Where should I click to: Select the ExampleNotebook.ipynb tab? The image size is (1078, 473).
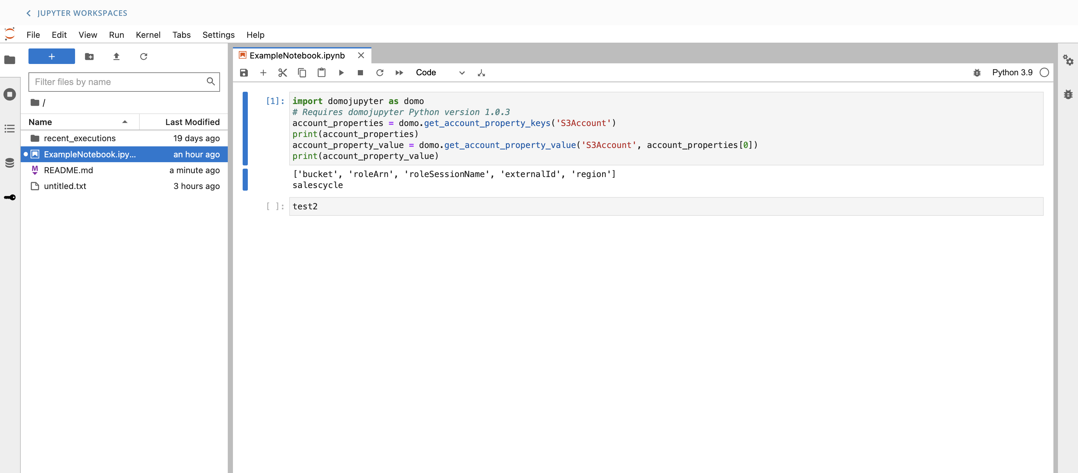coord(297,55)
